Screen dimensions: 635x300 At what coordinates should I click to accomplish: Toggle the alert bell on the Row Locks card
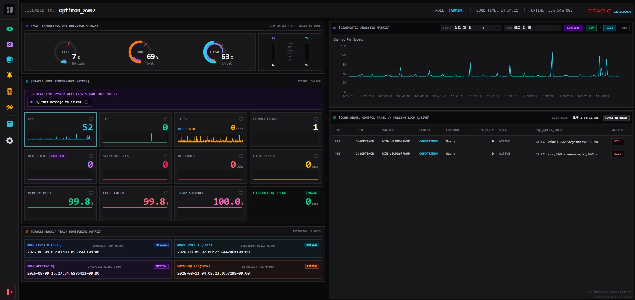[91, 156]
